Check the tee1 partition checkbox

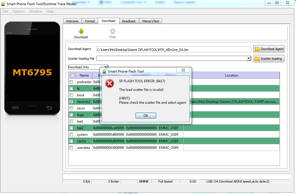(71, 121)
